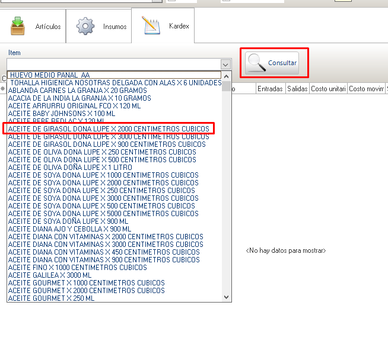This screenshot has width=388, height=360.
Task: Click the Artículos box icon
Action: pos(18,27)
